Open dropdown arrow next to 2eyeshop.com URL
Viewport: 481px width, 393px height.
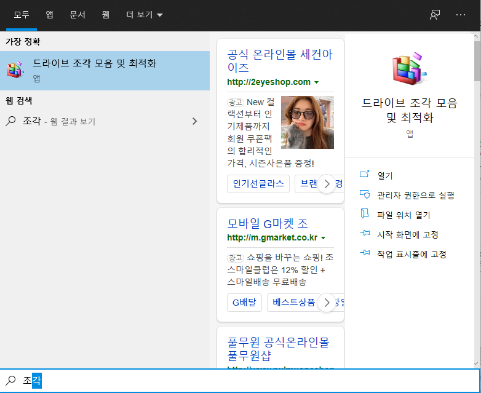click(x=317, y=82)
